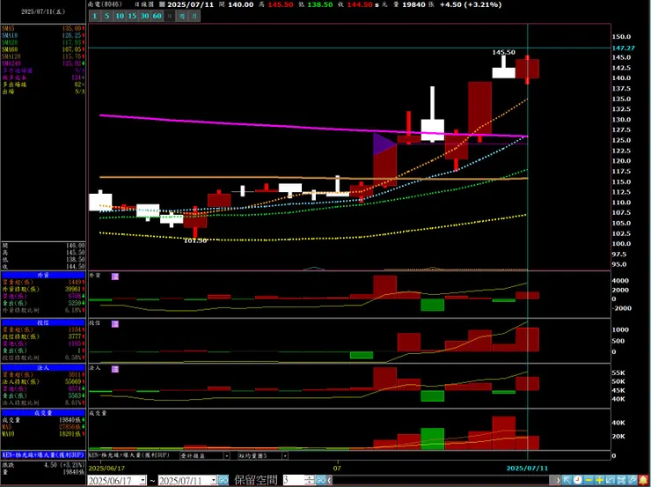The width and height of the screenshot is (651, 487).
Task: Click the curved return arrow icon in bottom toolbar
Action: pos(611,480)
